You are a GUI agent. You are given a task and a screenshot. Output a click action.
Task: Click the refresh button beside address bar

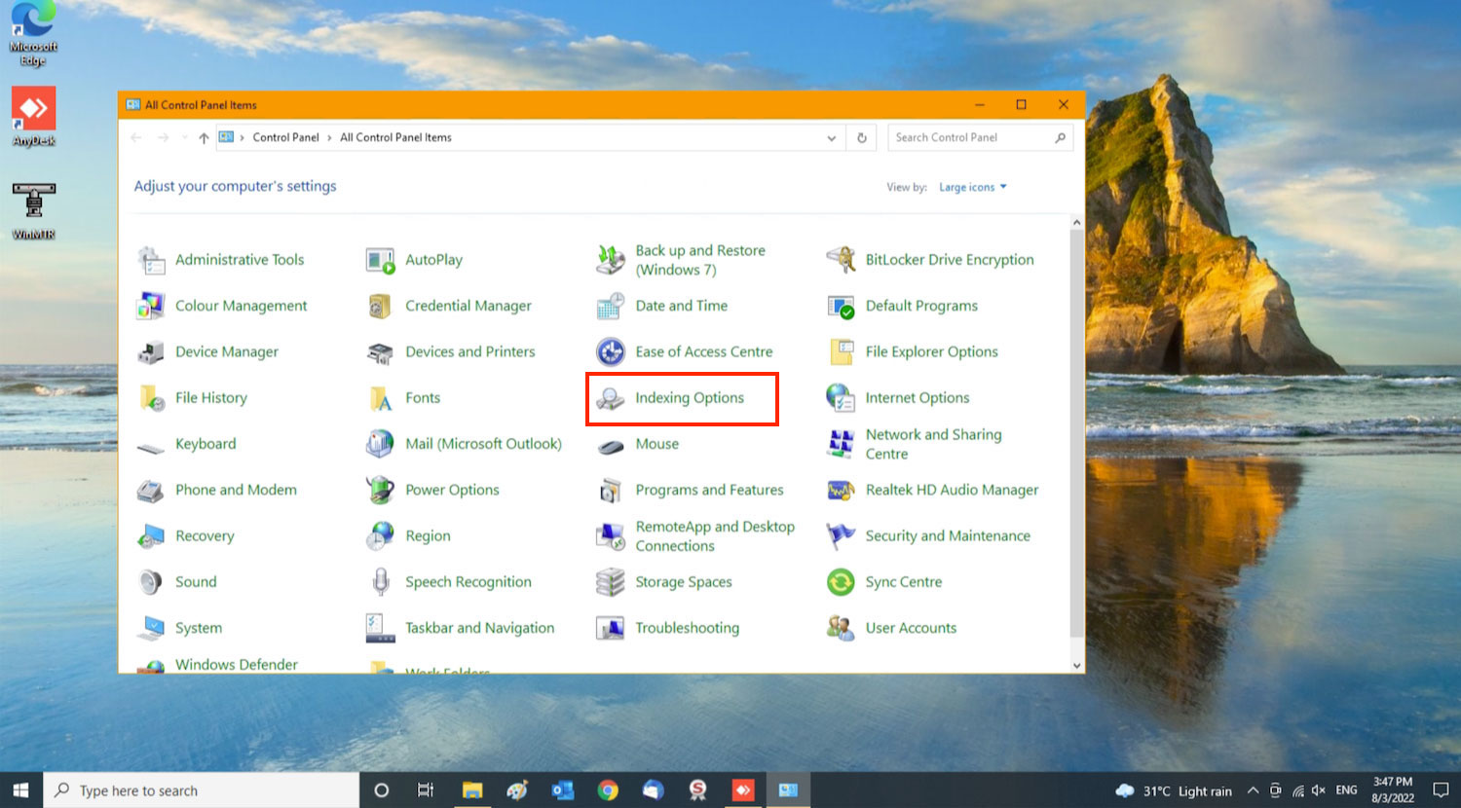[x=861, y=138]
